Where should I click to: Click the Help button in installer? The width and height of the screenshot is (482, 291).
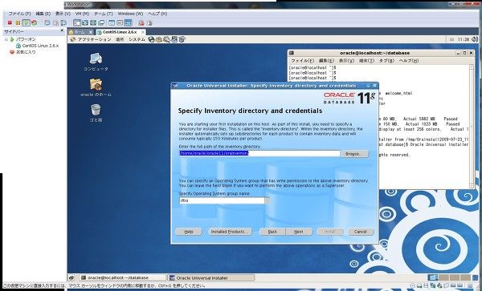pyautogui.click(x=189, y=232)
